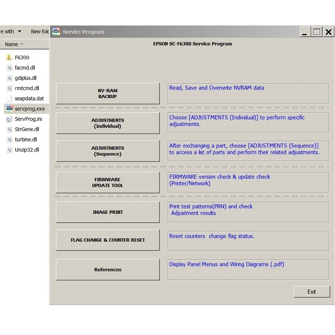Click the Service Program title bar icon
This screenshot has width=335, height=335.
point(56,32)
